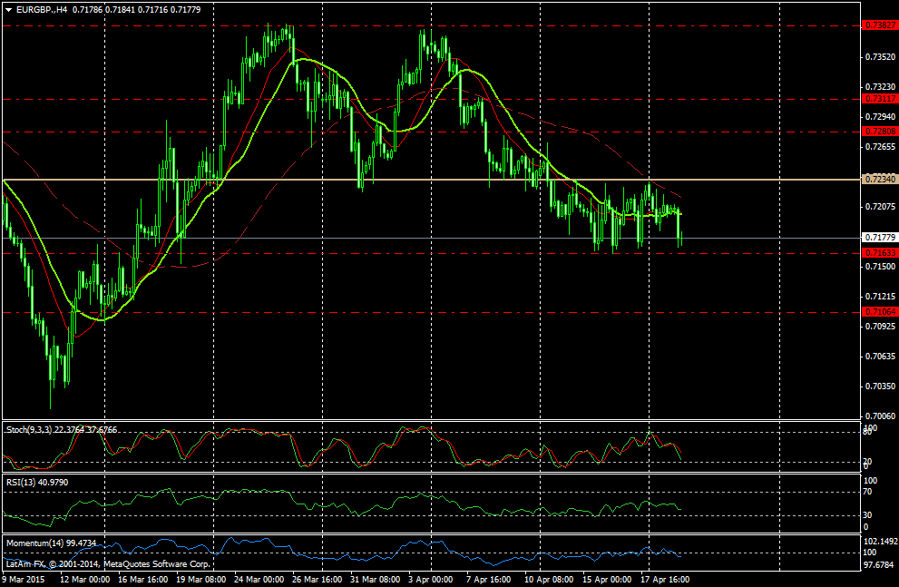Click the RSI scale value 70
The height and width of the screenshot is (587, 899).
coord(868,492)
